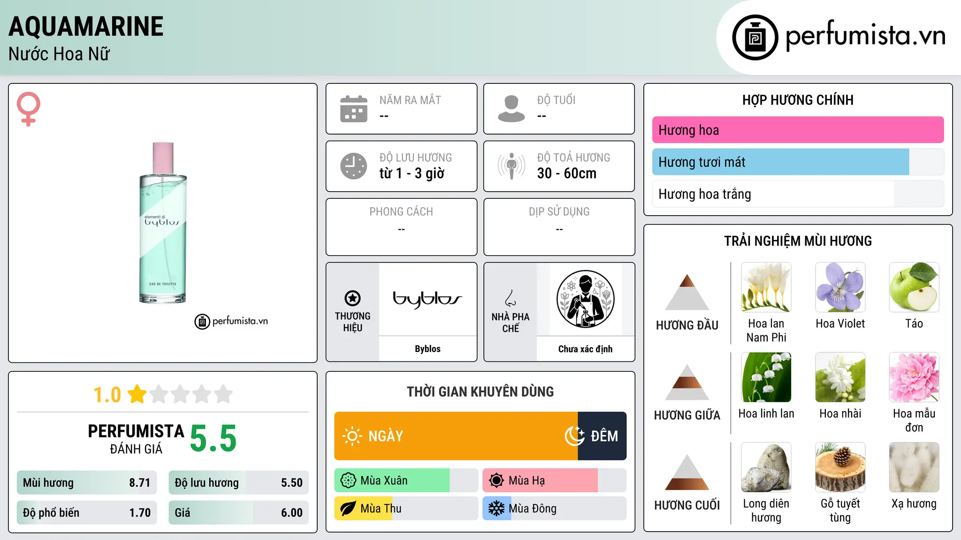Click the Phong cách card
The height and width of the screenshot is (540, 961).
coord(401,227)
